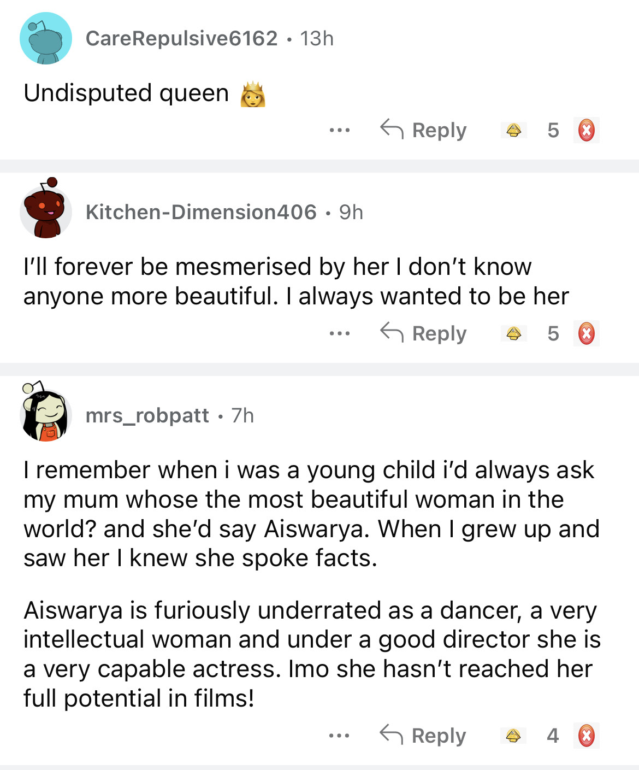The width and height of the screenshot is (639, 770).
Task: Open more options for Kitchen-Dimension406's comment
Action: 339,333
